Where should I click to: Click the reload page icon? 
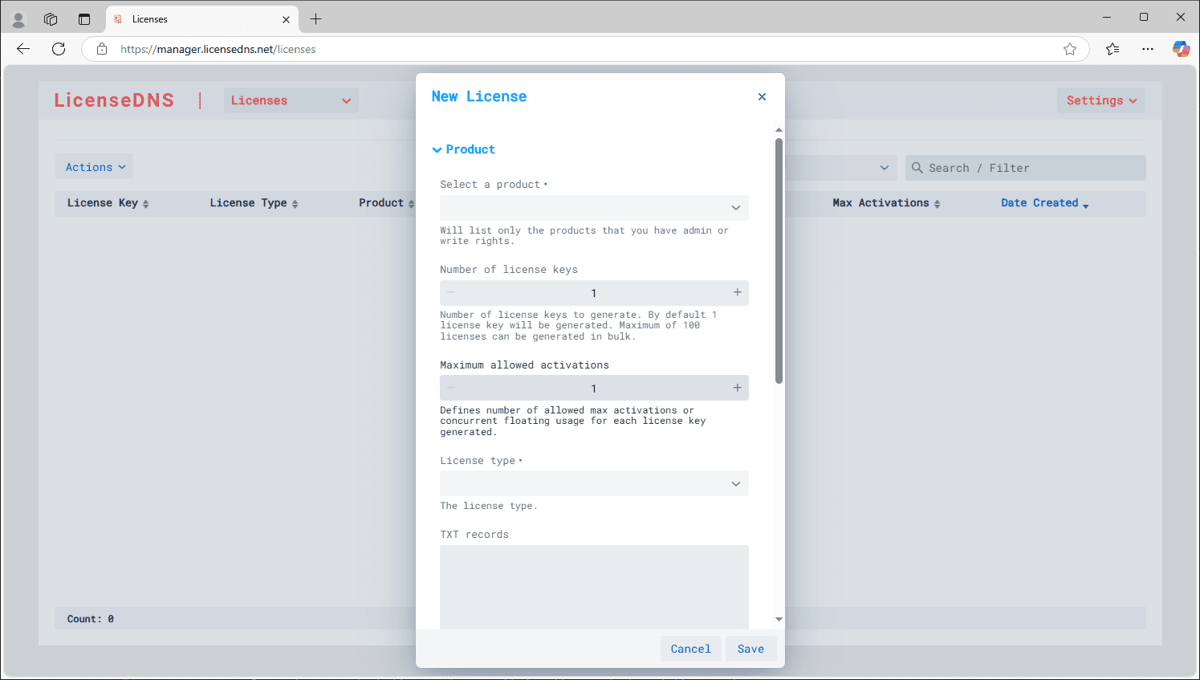[x=59, y=49]
